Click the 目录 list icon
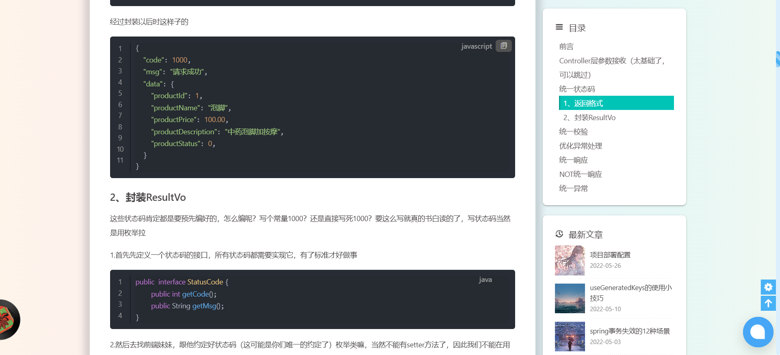Screen dimensions: 780x355 point(559,27)
